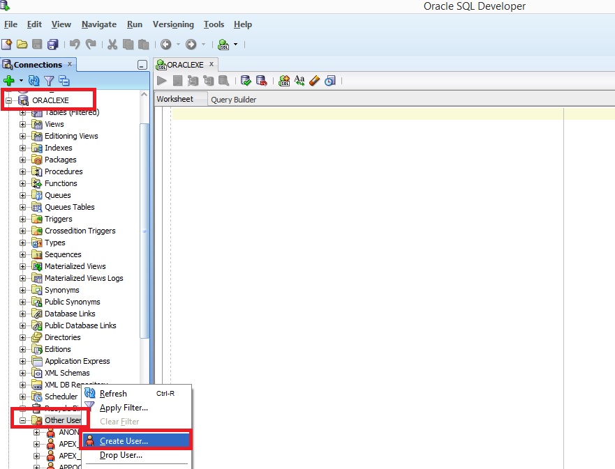The image size is (615, 469).
Task: Select the Public Database Links item
Action: [80, 325]
